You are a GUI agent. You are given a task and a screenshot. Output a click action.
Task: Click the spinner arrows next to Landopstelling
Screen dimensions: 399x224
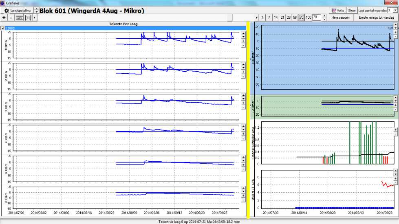36,11
